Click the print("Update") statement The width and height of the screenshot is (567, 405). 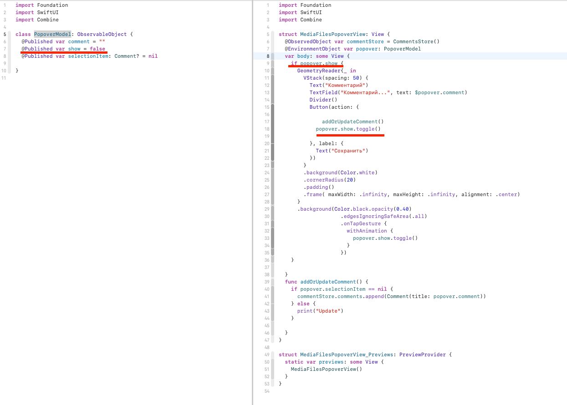320,311
